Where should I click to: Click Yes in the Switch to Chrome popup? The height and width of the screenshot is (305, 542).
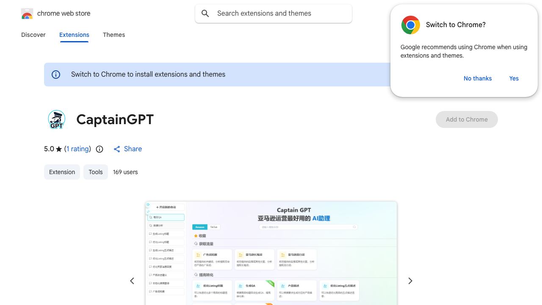coord(514,78)
